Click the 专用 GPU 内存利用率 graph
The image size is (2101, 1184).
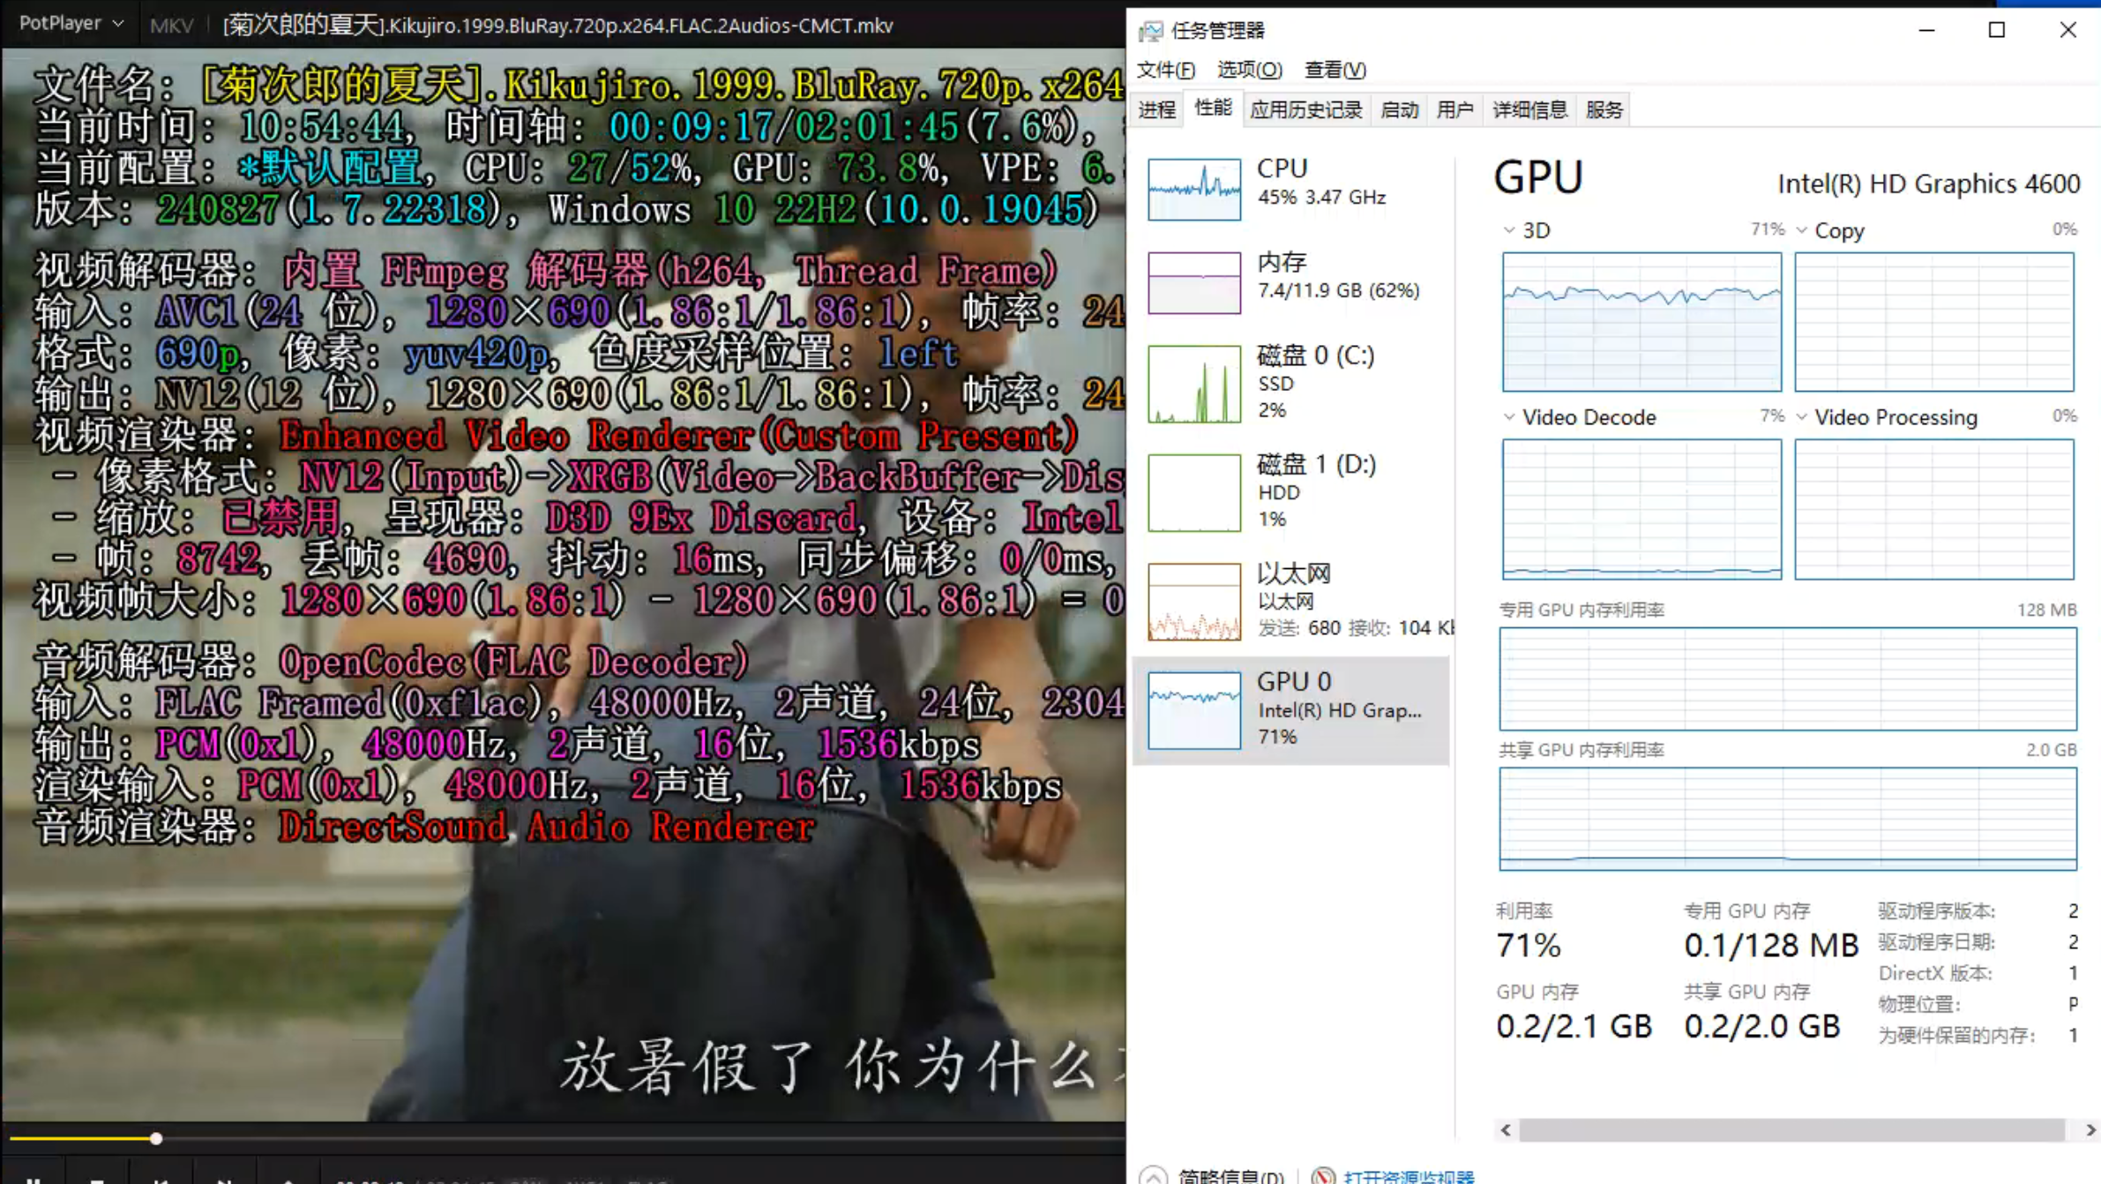[1788, 678]
